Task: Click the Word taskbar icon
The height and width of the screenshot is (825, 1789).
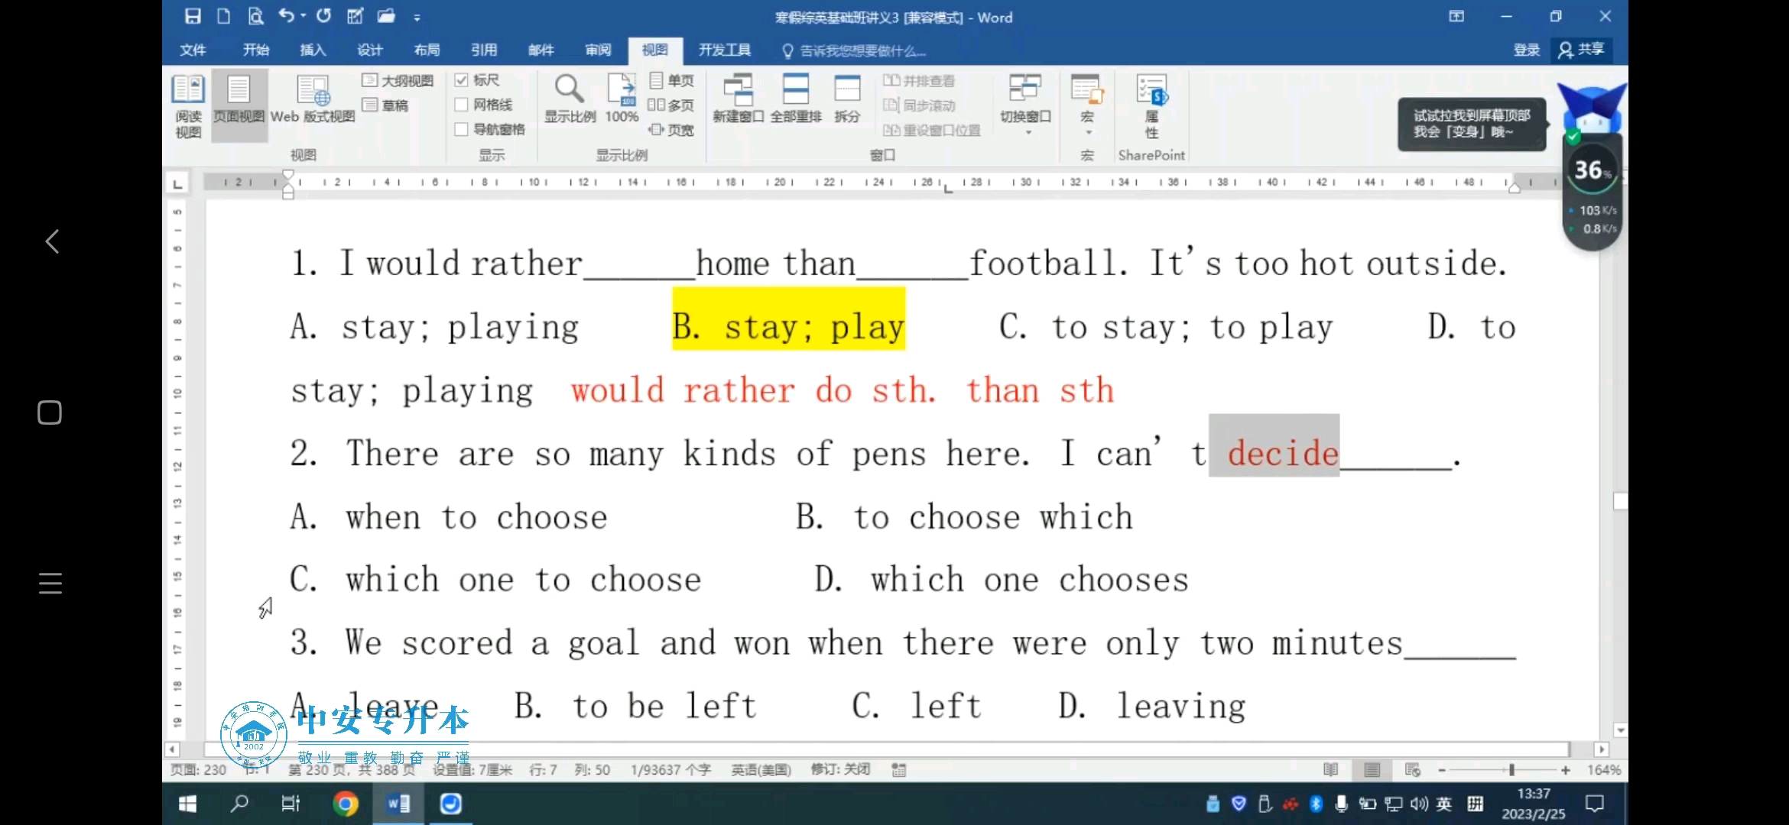Action: point(398,804)
